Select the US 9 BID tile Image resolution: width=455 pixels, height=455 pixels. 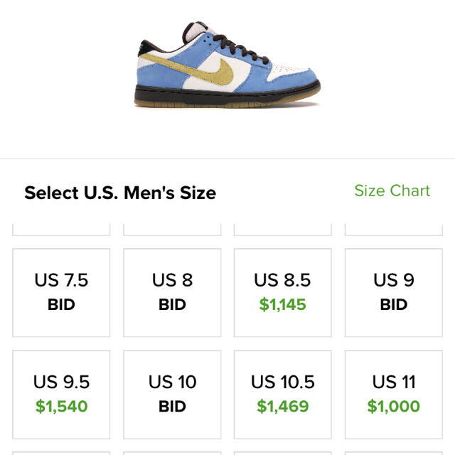[x=394, y=292]
